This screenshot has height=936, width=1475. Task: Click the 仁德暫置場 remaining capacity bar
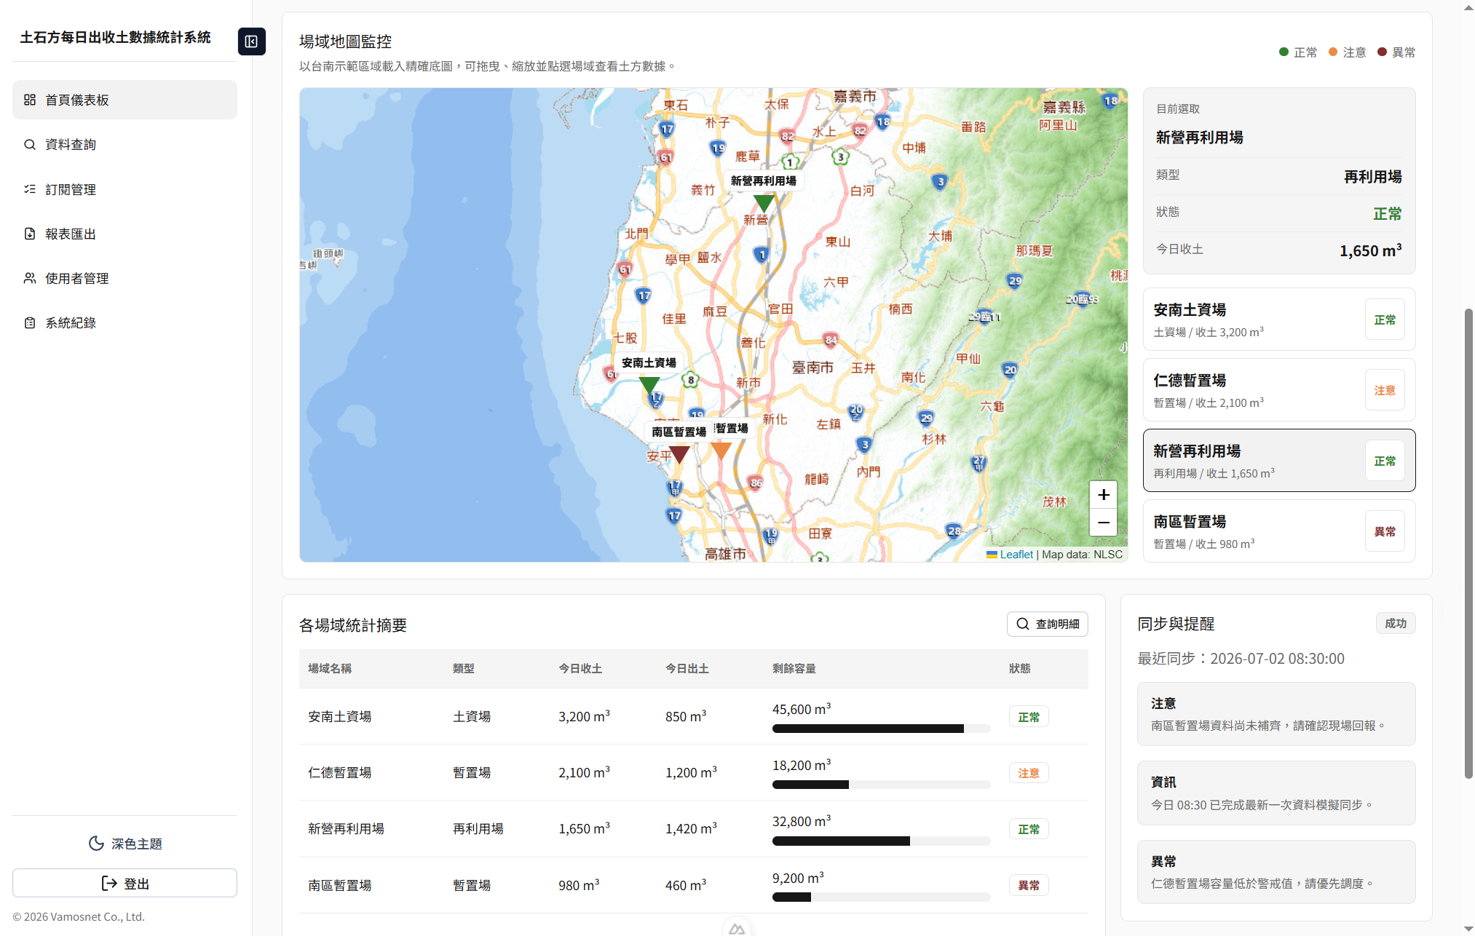point(881,785)
